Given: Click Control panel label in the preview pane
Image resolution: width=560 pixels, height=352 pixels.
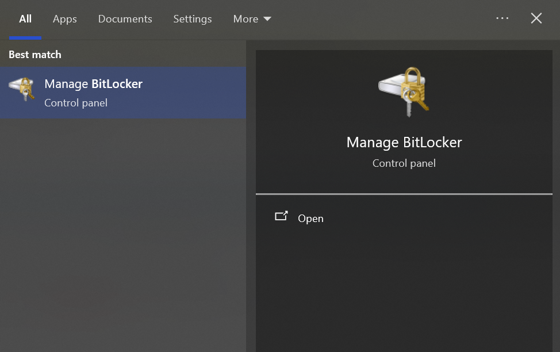Looking at the screenshot, I should click(404, 163).
